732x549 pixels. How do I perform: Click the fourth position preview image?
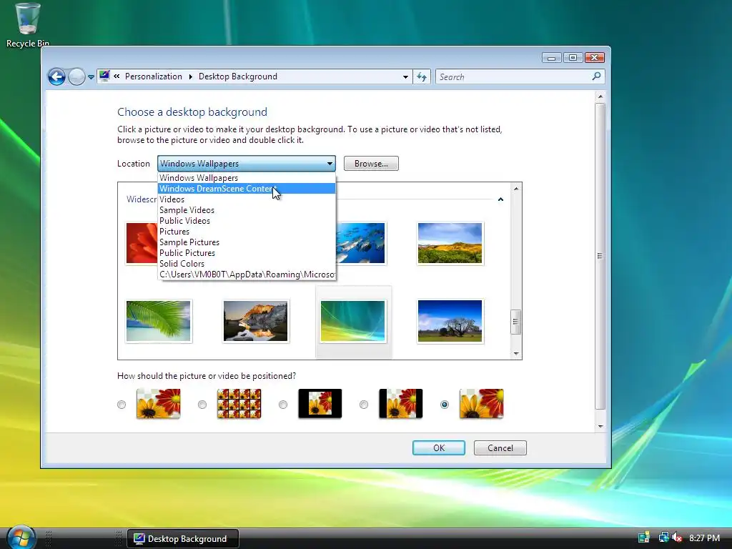pos(400,403)
